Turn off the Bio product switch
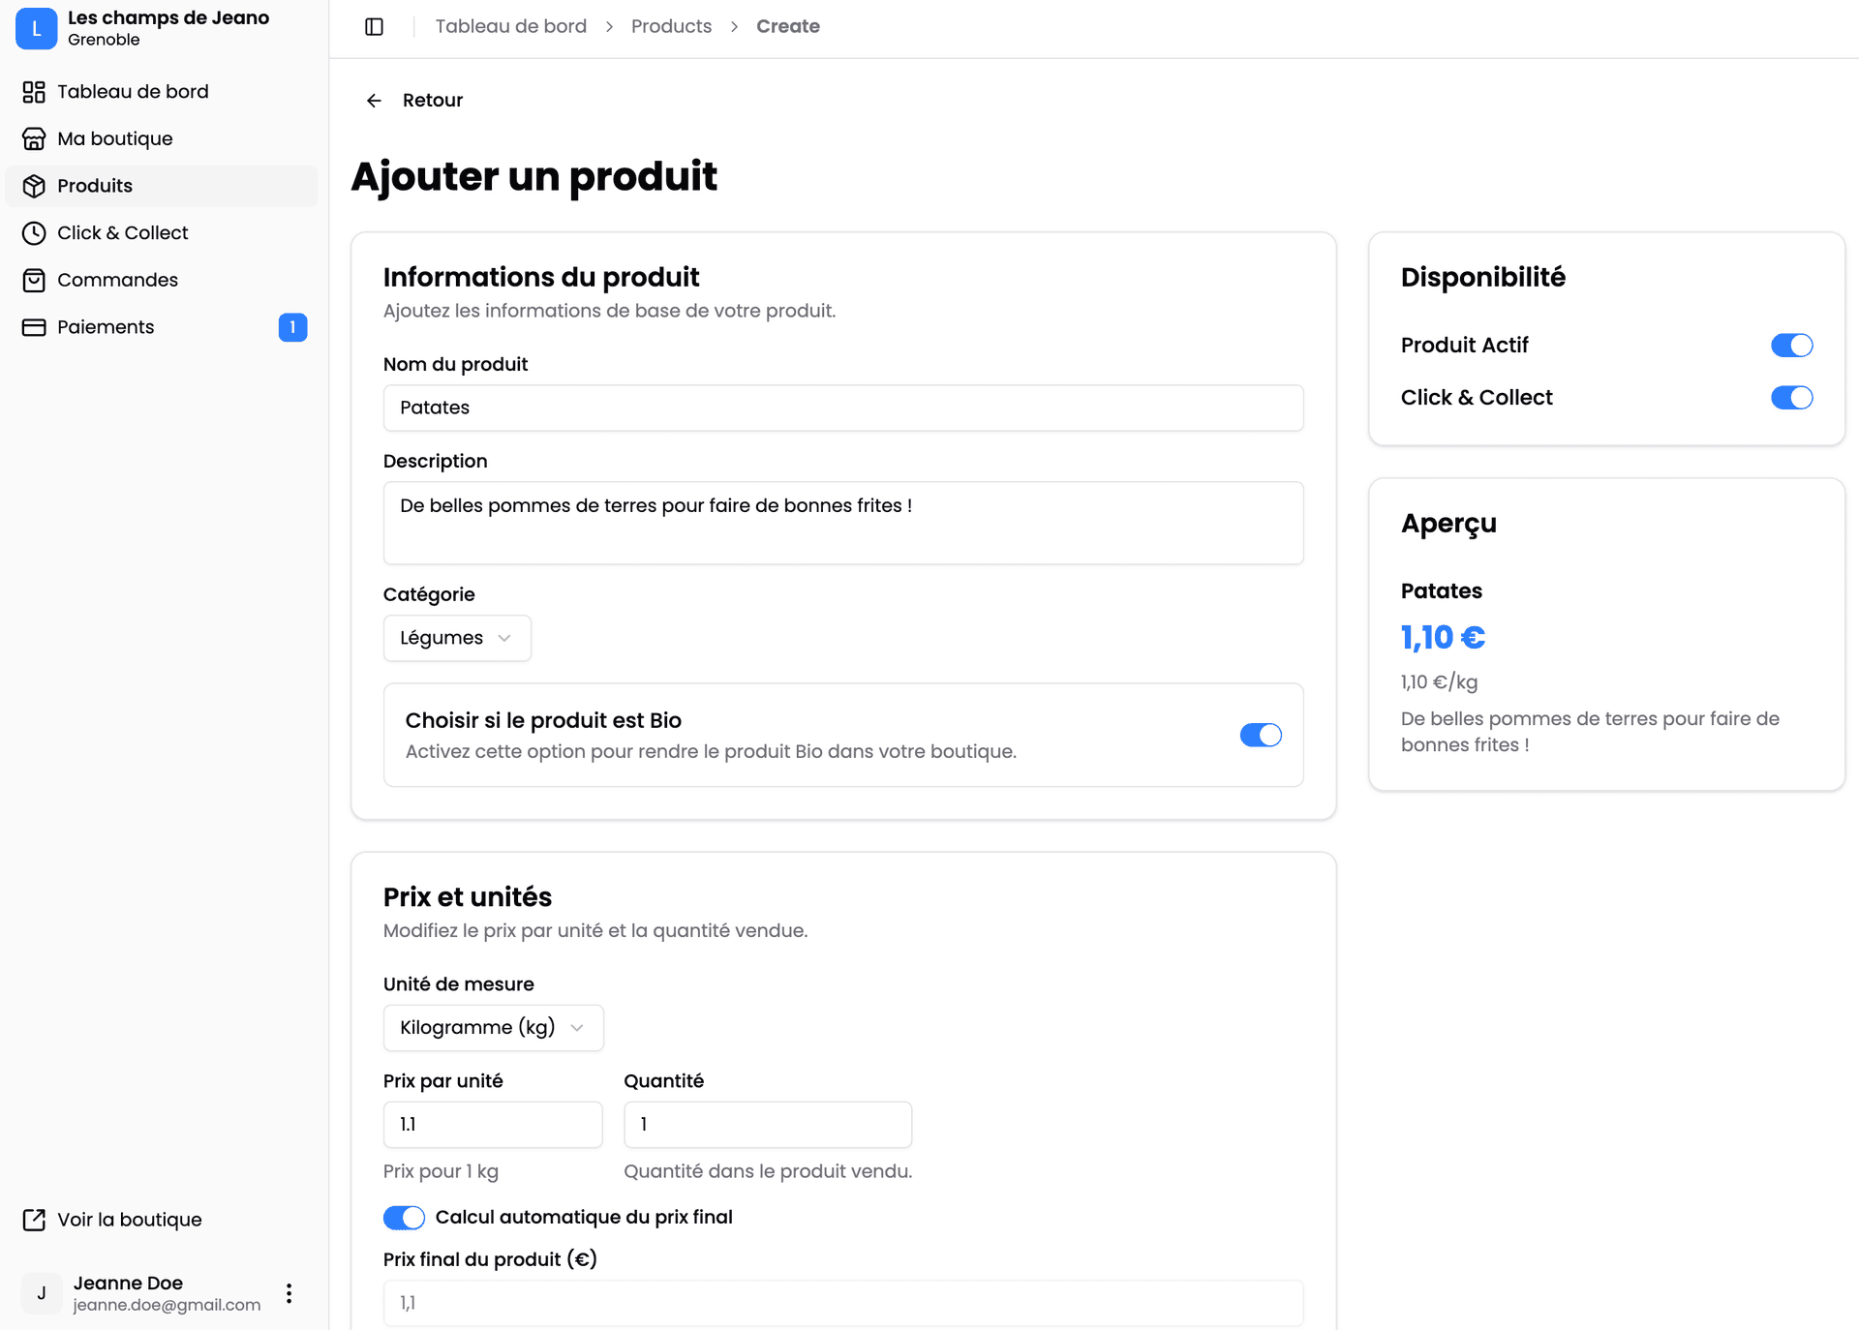 click(1261, 736)
